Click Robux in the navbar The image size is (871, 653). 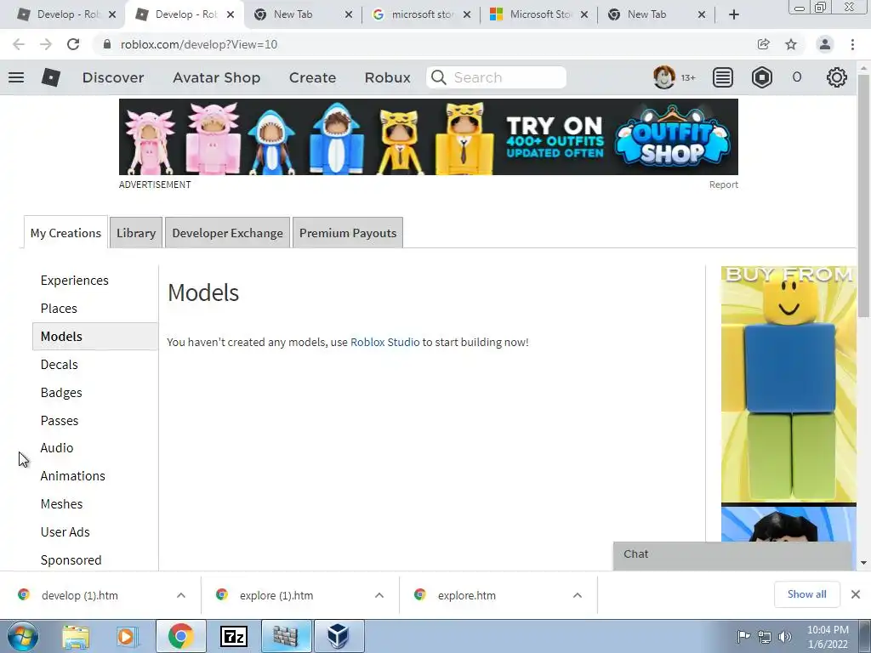[x=388, y=77]
